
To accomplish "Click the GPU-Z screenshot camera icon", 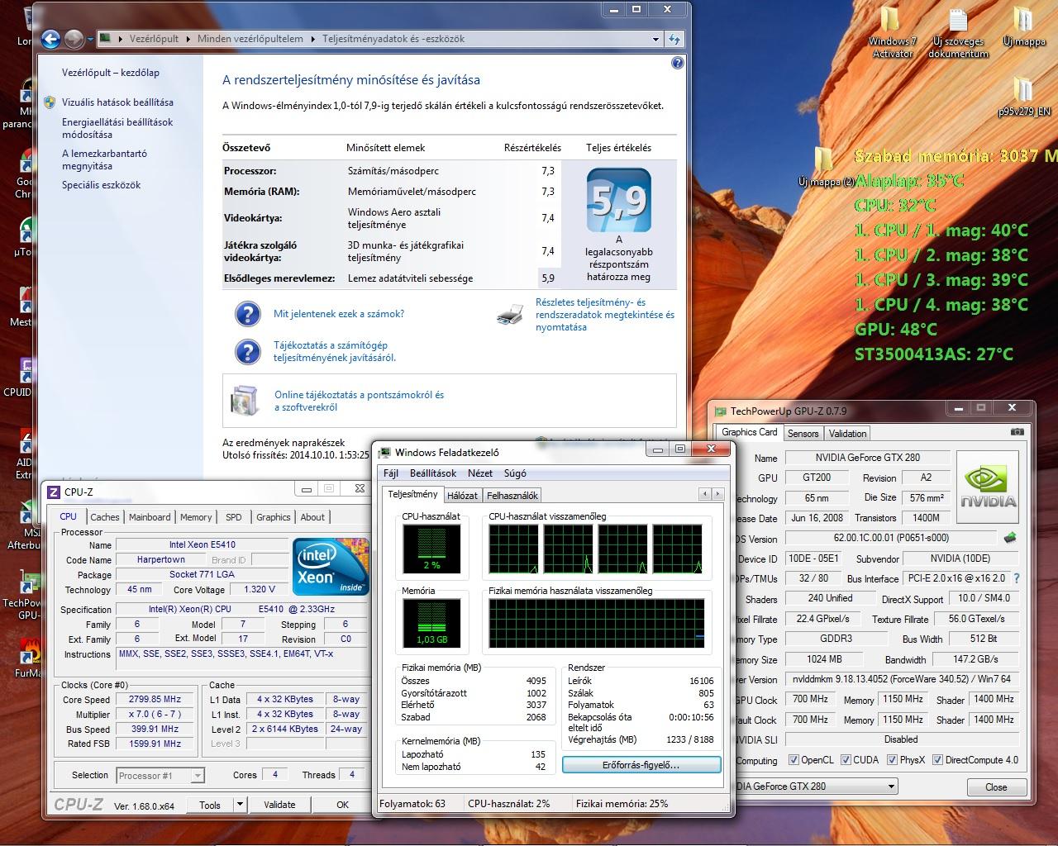I will [1017, 431].
